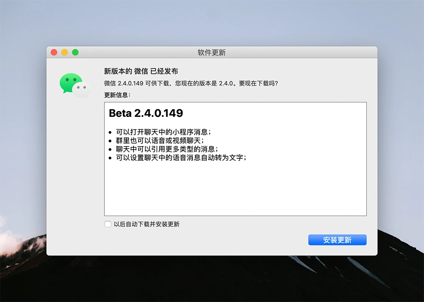This screenshot has height=302, width=424.
Task: Enable 以后自动下载并安装更新 checkbox
Action: pyautogui.click(x=108, y=224)
